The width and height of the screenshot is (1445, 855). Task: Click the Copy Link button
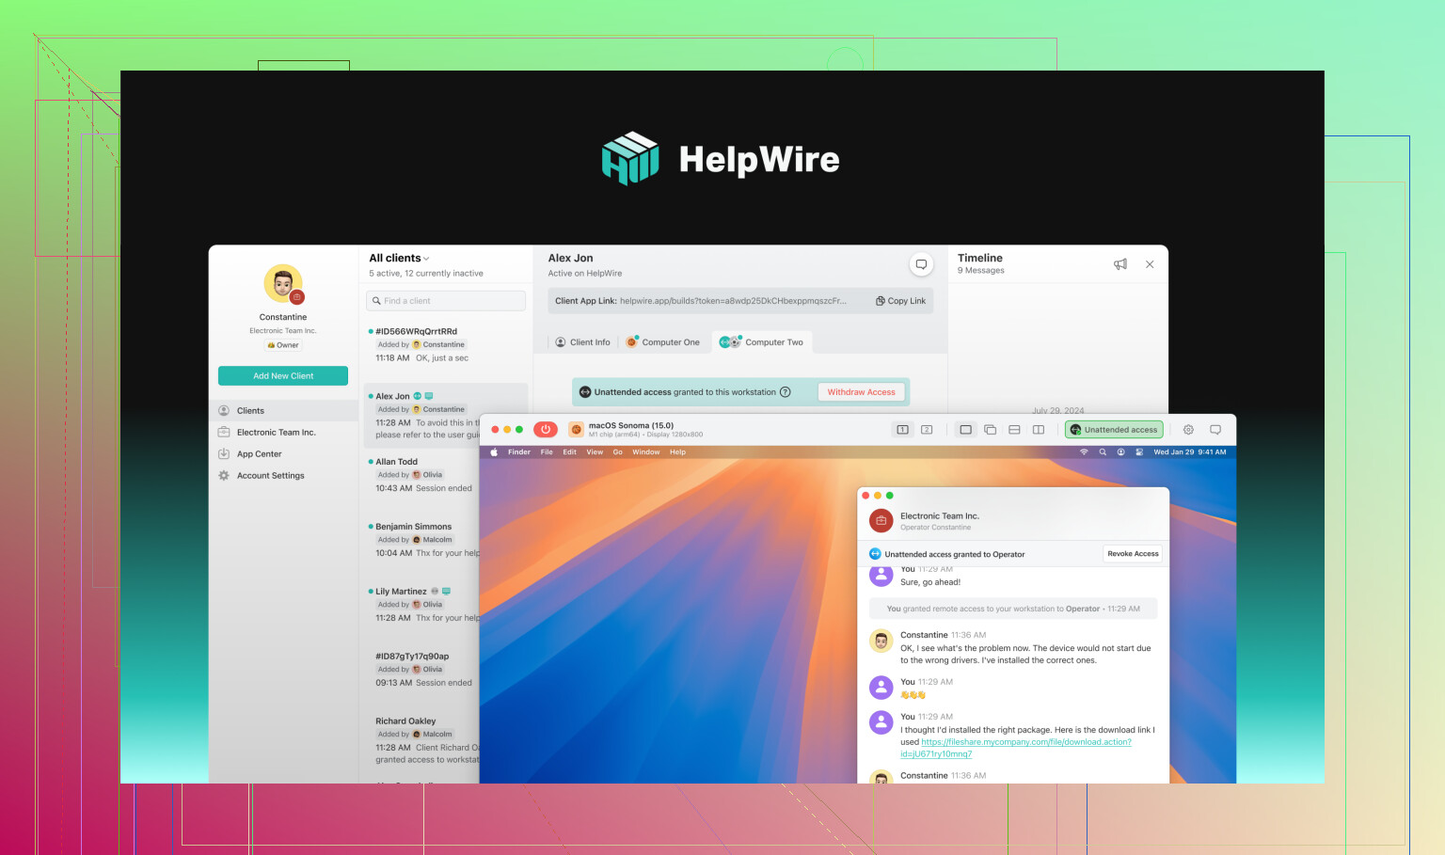900,301
